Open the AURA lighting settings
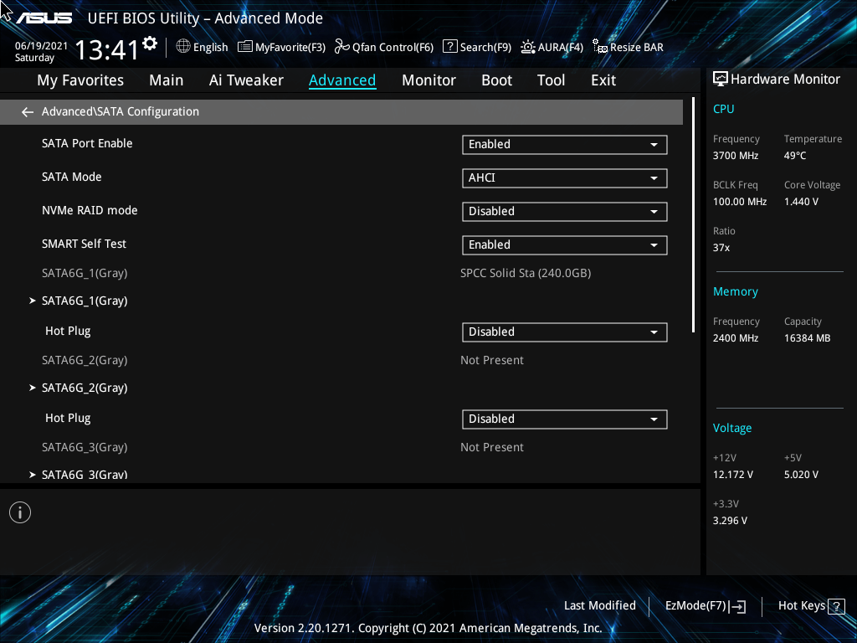This screenshot has width=857, height=643. [x=552, y=47]
